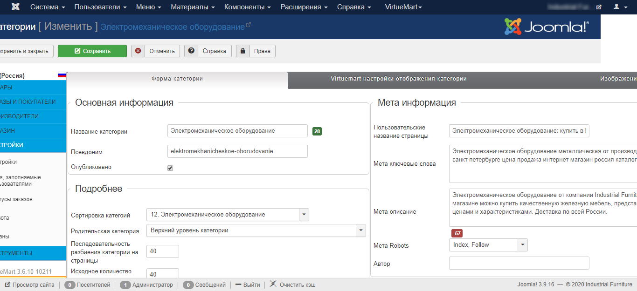Screen dimensions: 637x291
Task: Click the lock icon before Права
Action: pyautogui.click(x=243, y=51)
